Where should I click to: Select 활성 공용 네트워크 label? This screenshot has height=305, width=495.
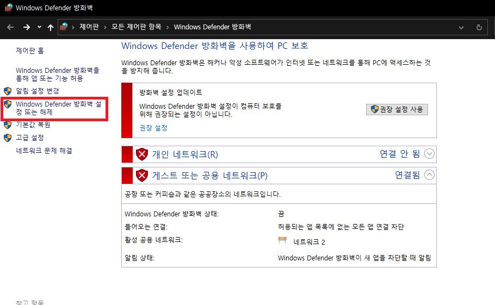tap(154, 240)
